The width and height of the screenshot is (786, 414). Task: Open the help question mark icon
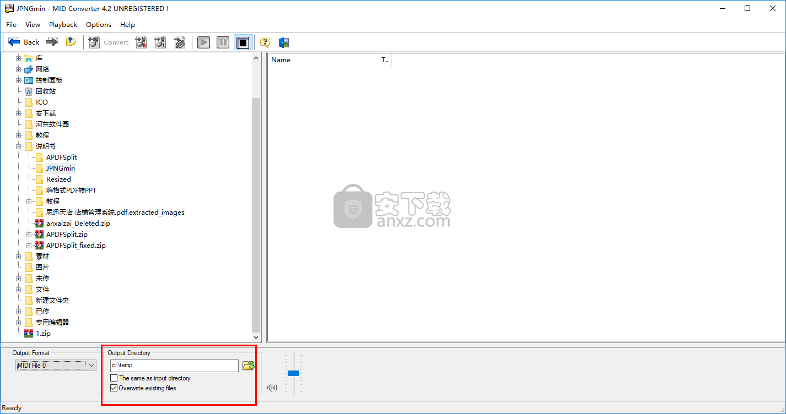click(265, 42)
